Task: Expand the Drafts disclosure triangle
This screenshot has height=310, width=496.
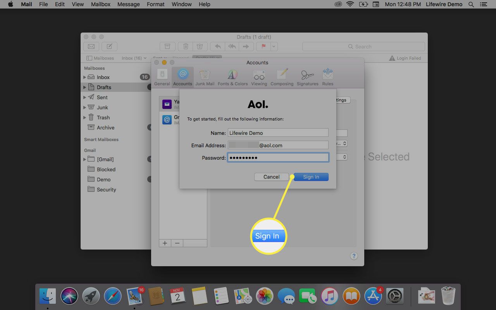Action: click(84, 87)
